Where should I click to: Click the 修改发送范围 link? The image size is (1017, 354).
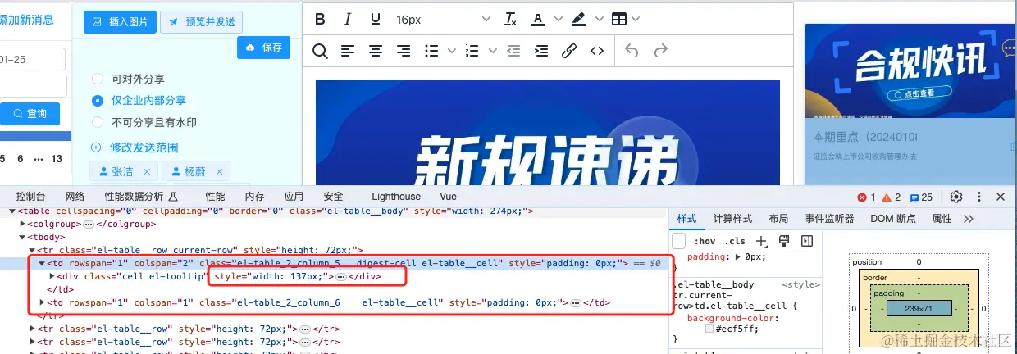point(135,147)
